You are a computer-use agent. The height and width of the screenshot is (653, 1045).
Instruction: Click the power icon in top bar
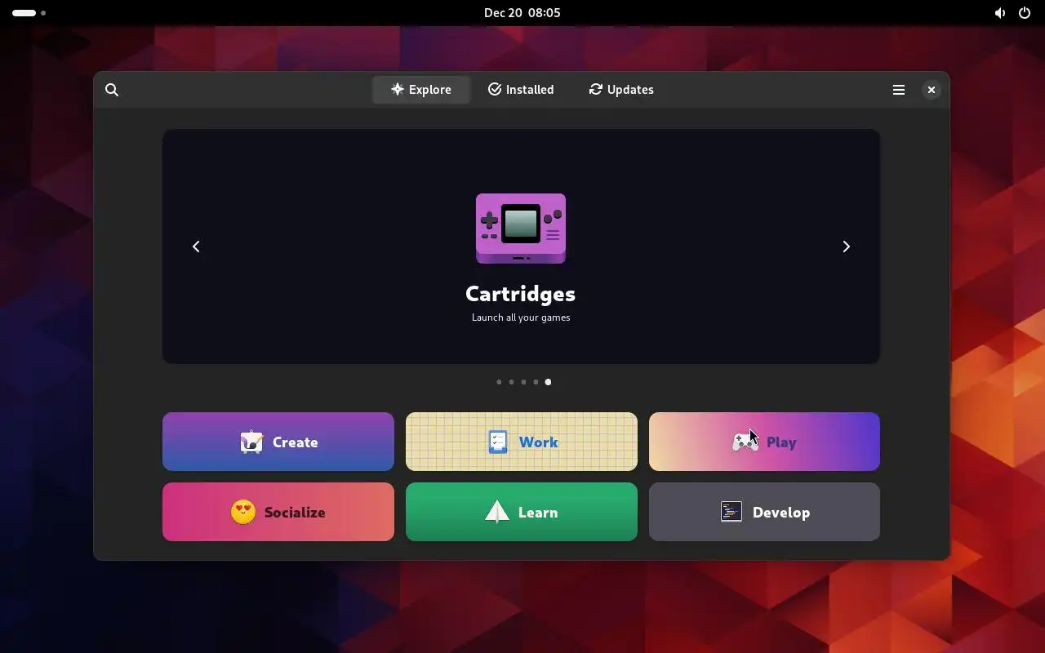(1025, 13)
